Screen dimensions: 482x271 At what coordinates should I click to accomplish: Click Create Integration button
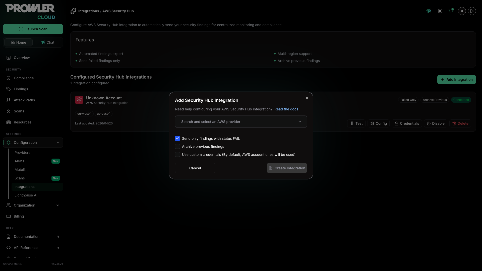point(287,168)
